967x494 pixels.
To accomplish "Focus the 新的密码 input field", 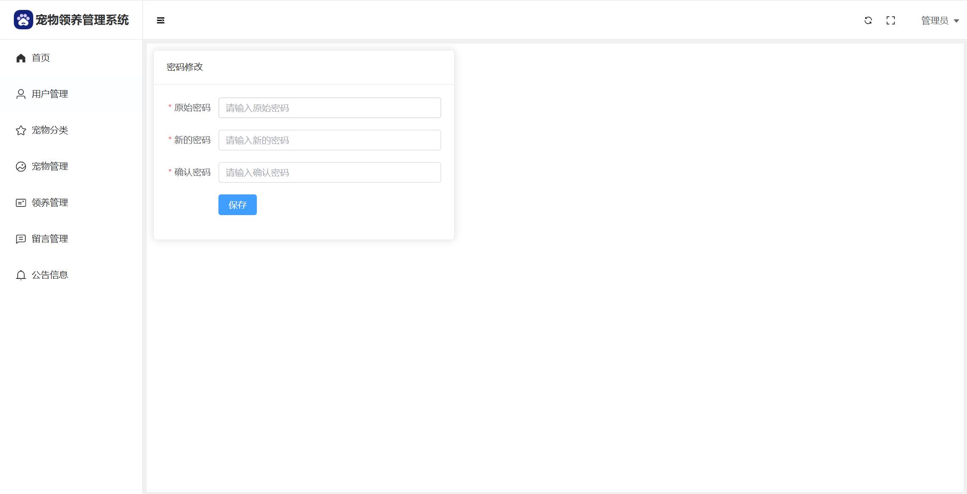I will pos(329,140).
